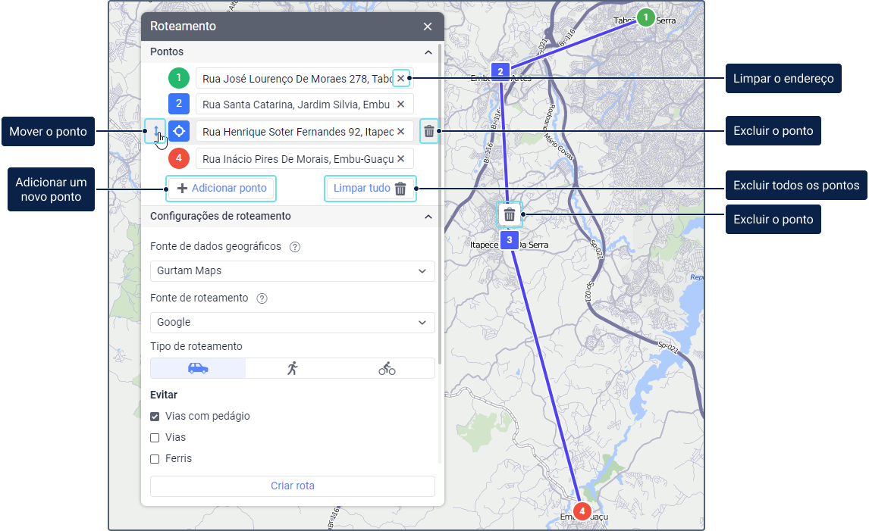Click blue point 2 icon in the list
The height and width of the screenshot is (531, 869).
[x=178, y=104]
